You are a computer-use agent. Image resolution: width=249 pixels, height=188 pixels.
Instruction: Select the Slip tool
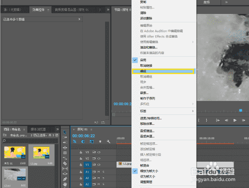tap(65, 169)
